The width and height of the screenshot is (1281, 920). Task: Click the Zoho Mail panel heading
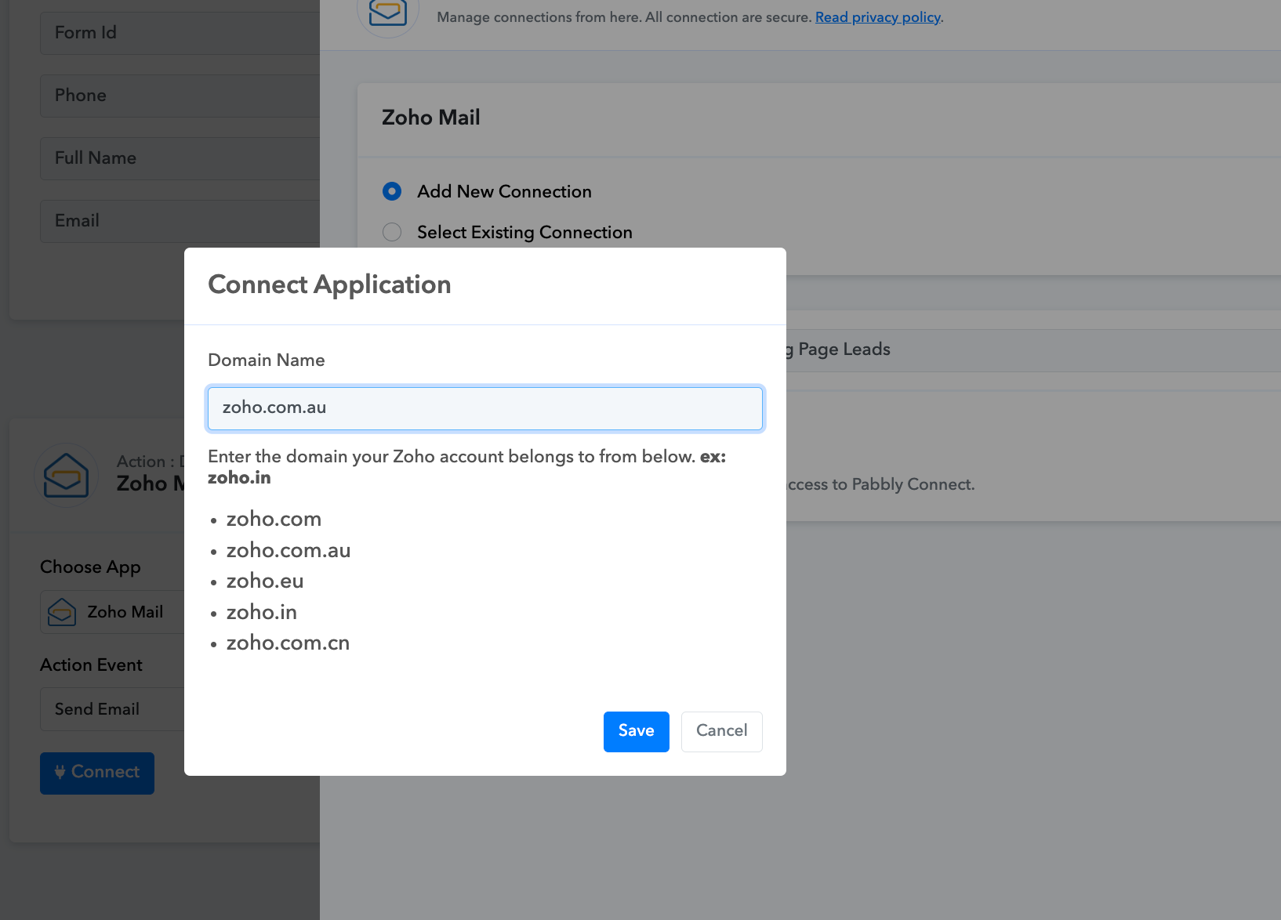pos(430,118)
